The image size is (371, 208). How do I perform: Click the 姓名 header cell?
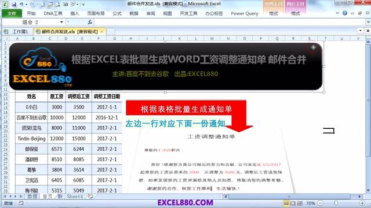31,96
